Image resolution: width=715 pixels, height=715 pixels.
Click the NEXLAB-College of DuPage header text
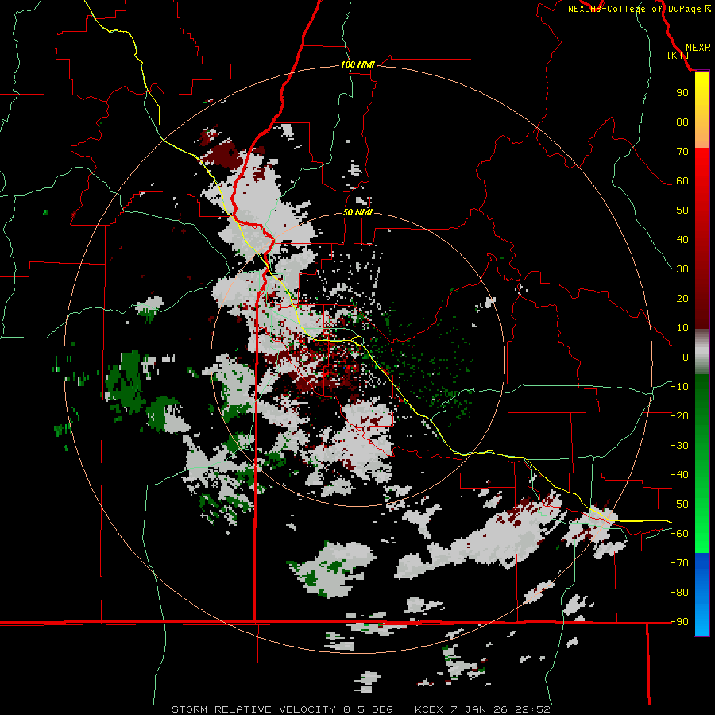tap(639, 9)
